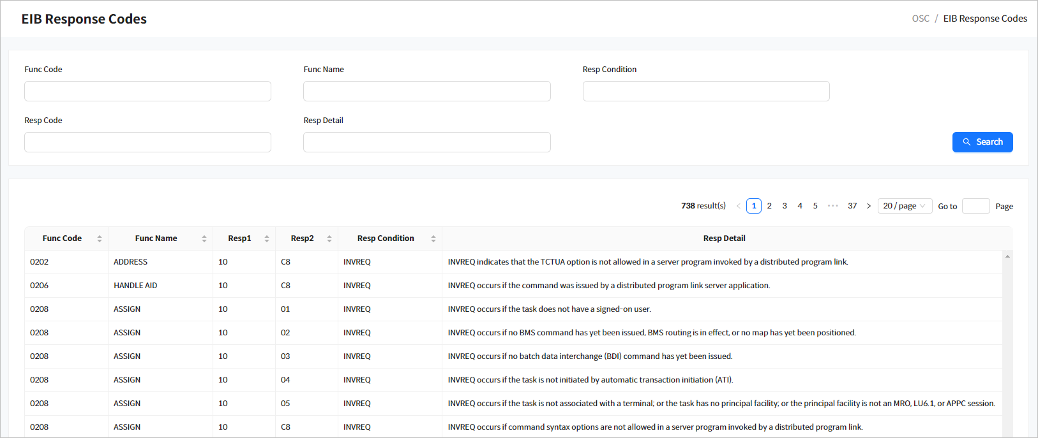
Task: Click into the Func Name text box
Action: pyautogui.click(x=426, y=91)
